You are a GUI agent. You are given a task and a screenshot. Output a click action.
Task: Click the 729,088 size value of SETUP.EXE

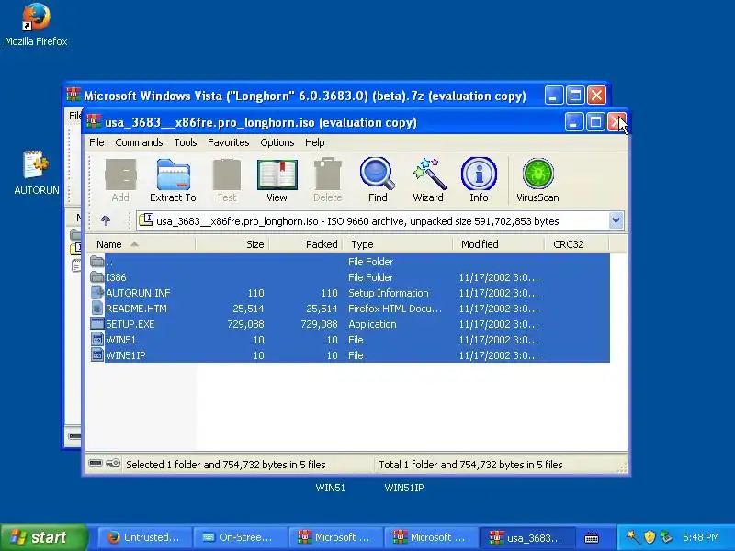pos(245,324)
